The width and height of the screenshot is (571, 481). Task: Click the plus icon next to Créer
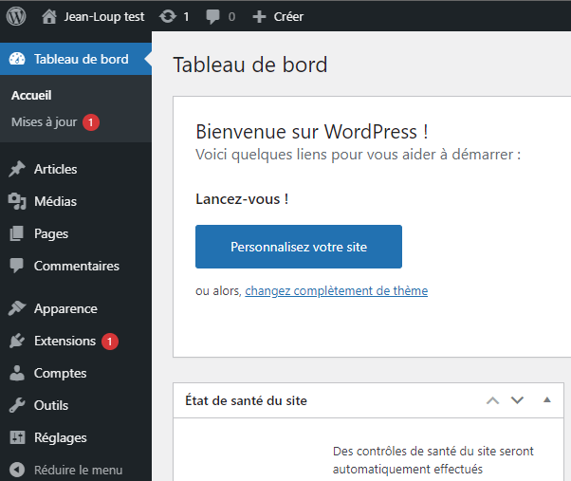tap(259, 17)
